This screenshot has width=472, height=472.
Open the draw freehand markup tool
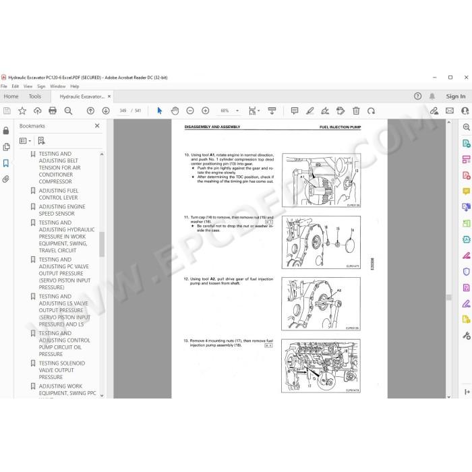325,111
